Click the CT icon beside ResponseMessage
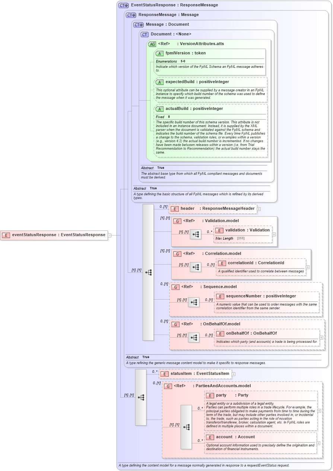 pos(131,15)
